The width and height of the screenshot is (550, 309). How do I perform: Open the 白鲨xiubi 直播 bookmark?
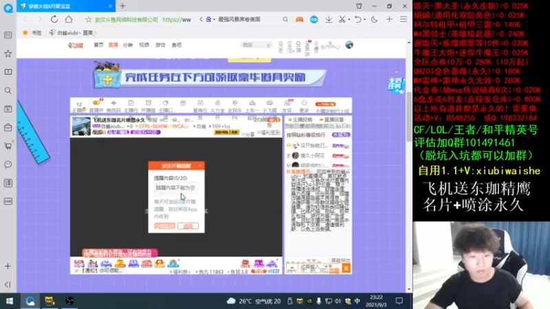click(72, 32)
